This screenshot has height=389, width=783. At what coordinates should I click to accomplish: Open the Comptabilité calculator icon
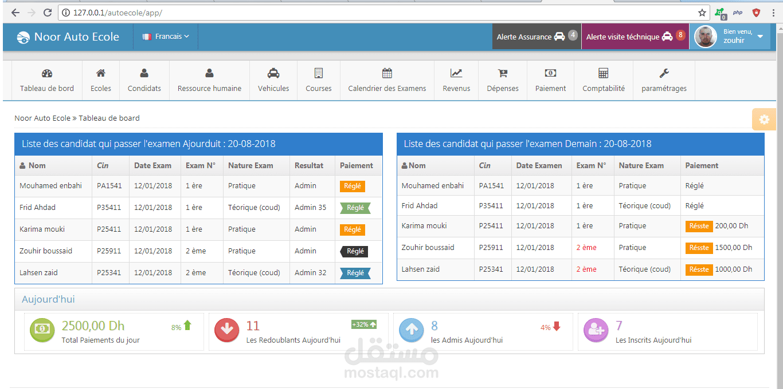[x=604, y=73]
